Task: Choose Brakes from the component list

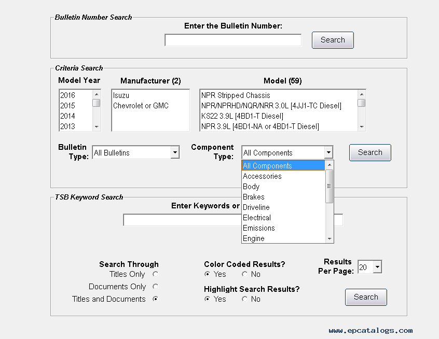Action: (x=254, y=197)
